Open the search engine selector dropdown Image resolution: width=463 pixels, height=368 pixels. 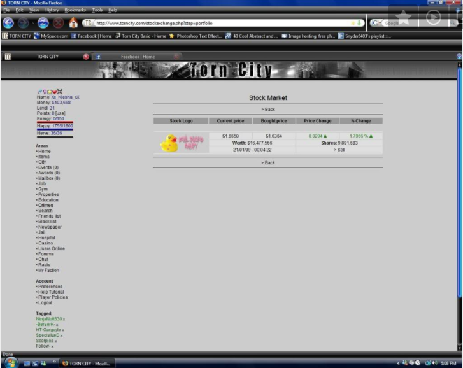coord(376,23)
